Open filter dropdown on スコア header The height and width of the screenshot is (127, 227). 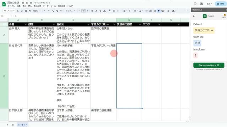tap(159, 24)
